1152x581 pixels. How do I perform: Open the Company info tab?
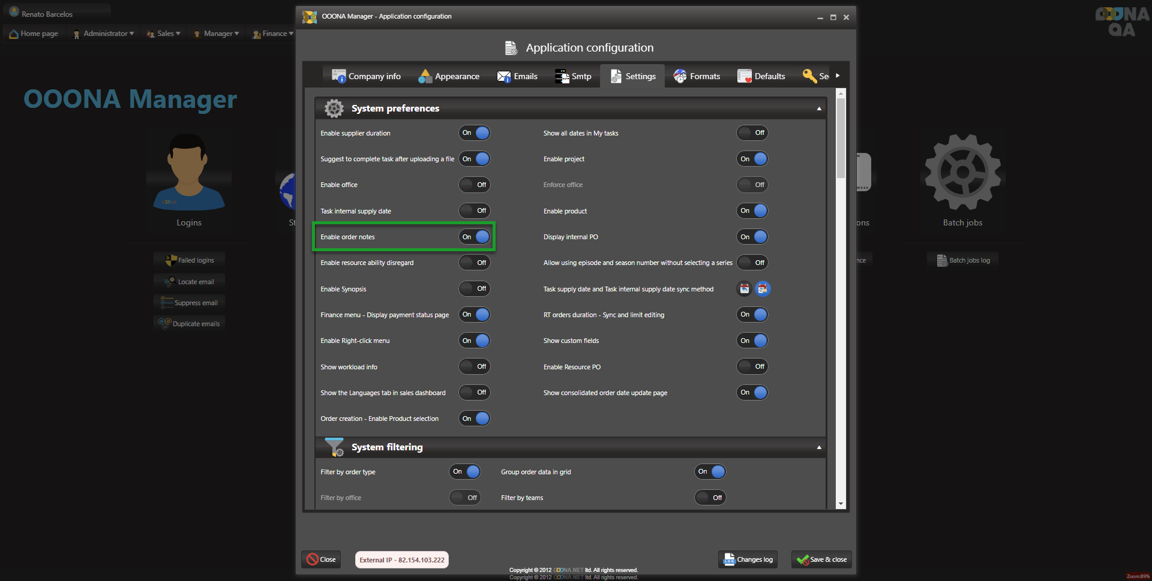(x=367, y=76)
